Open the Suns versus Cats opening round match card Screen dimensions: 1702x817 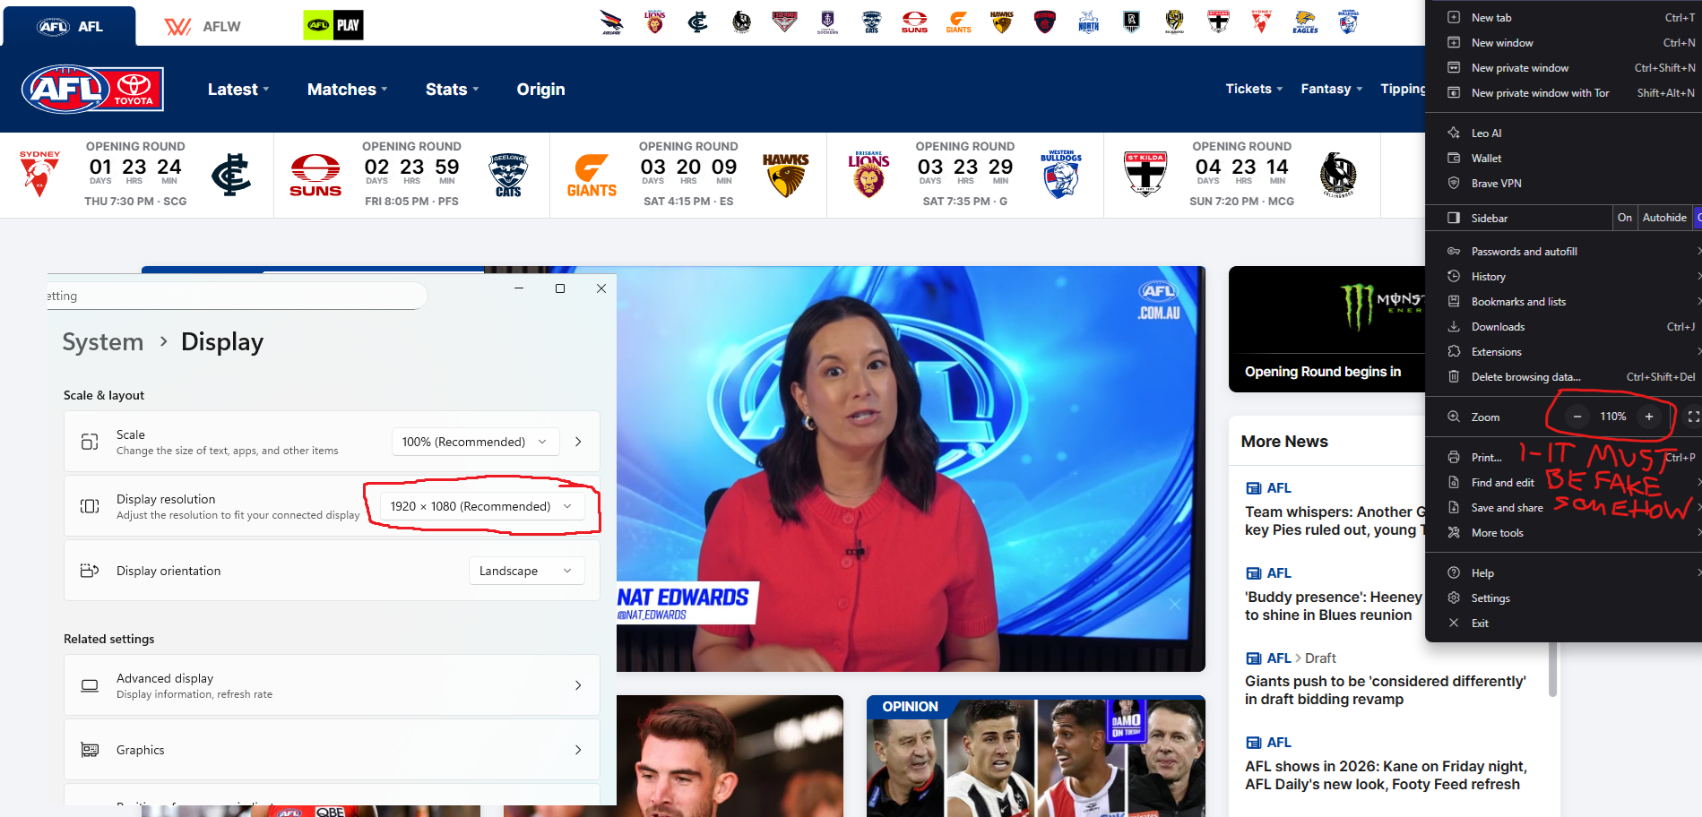coord(412,176)
